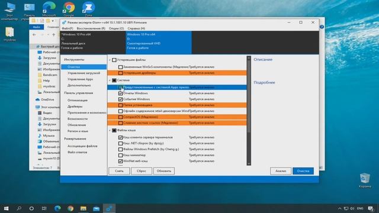379x213 pixels.
Task: Select the Google Chrome desktop shortcut
Action: click(69, 9)
